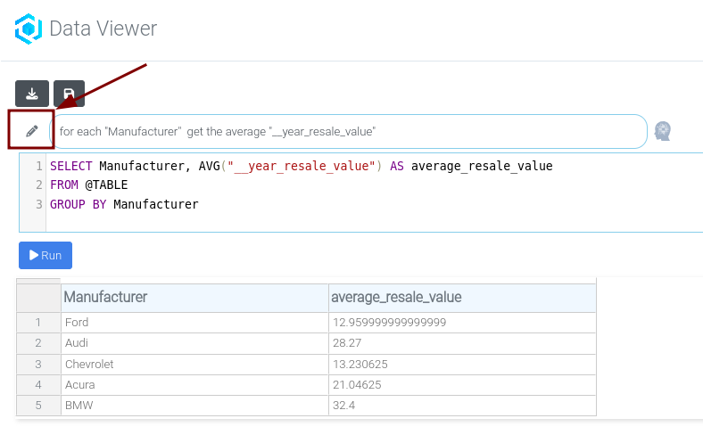This screenshot has width=703, height=435.
Task: Click the download results icon button
Action: (x=32, y=94)
